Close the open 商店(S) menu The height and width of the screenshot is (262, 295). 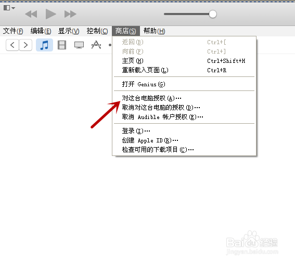pos(126,31)
